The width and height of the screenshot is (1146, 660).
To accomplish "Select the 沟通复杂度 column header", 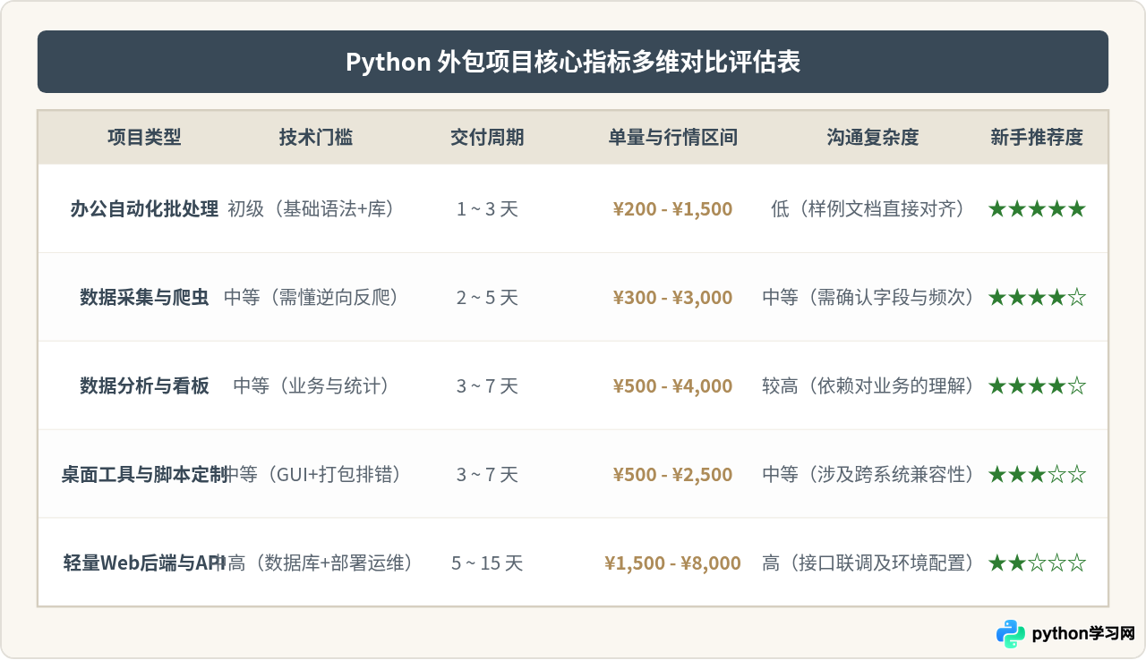I will point(873,137).
